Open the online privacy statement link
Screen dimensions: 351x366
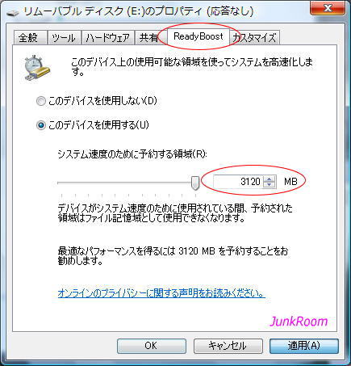click(161, 293)
